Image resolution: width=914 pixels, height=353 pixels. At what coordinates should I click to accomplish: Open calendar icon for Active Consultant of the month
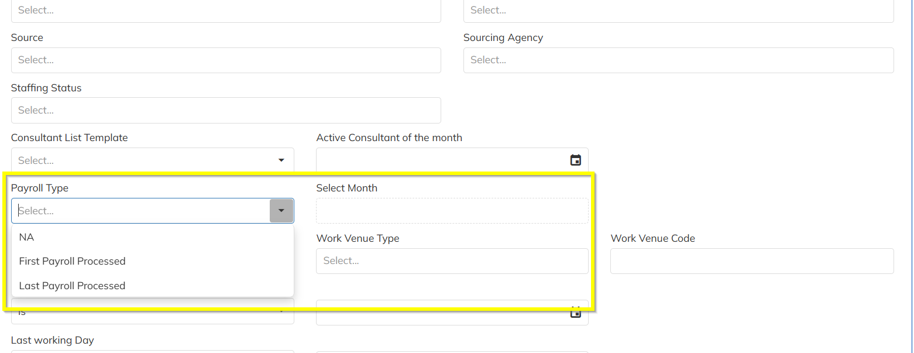[x=576, y=160]
